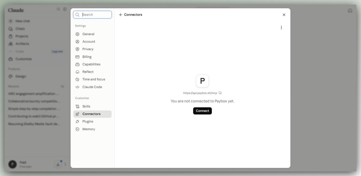361x176 pixels.
Task: Open the Resuming Shelby Media Vault chat
Action: click(34, 124)
